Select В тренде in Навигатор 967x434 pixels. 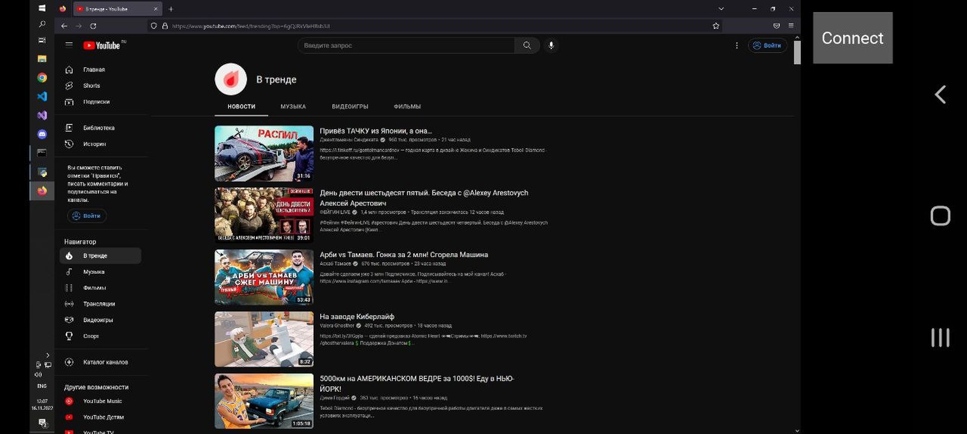click(x=100, y=256)
